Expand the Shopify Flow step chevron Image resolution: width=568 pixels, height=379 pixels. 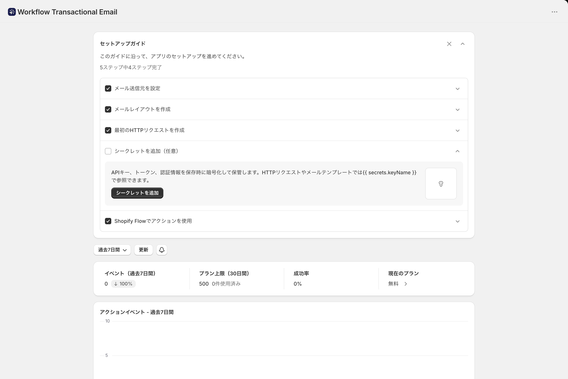(457, 221)
